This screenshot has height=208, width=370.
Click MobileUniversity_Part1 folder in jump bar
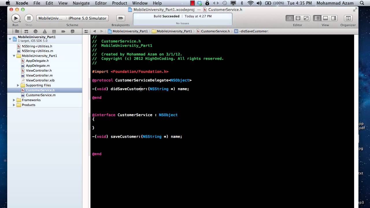pos(172,31)
